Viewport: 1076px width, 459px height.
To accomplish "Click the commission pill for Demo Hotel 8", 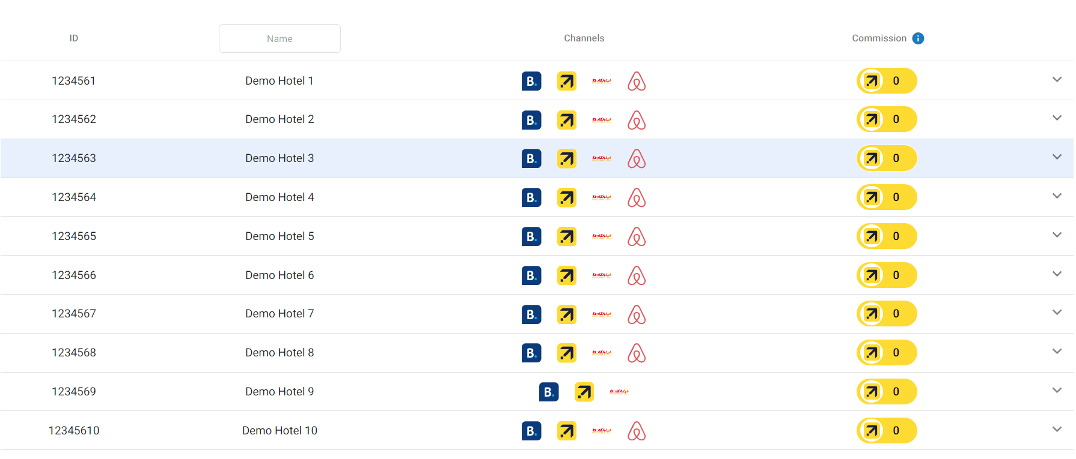I will (x=886, y=353).
